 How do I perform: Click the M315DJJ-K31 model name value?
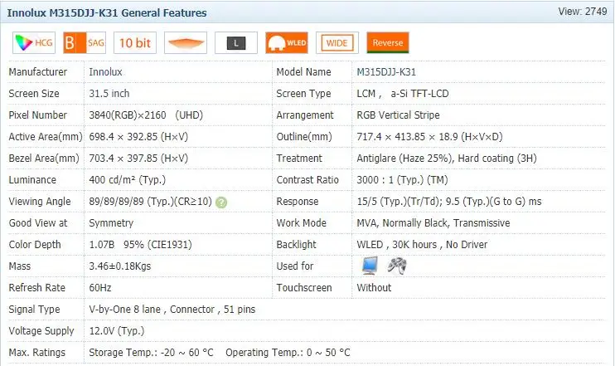(386, 72)
